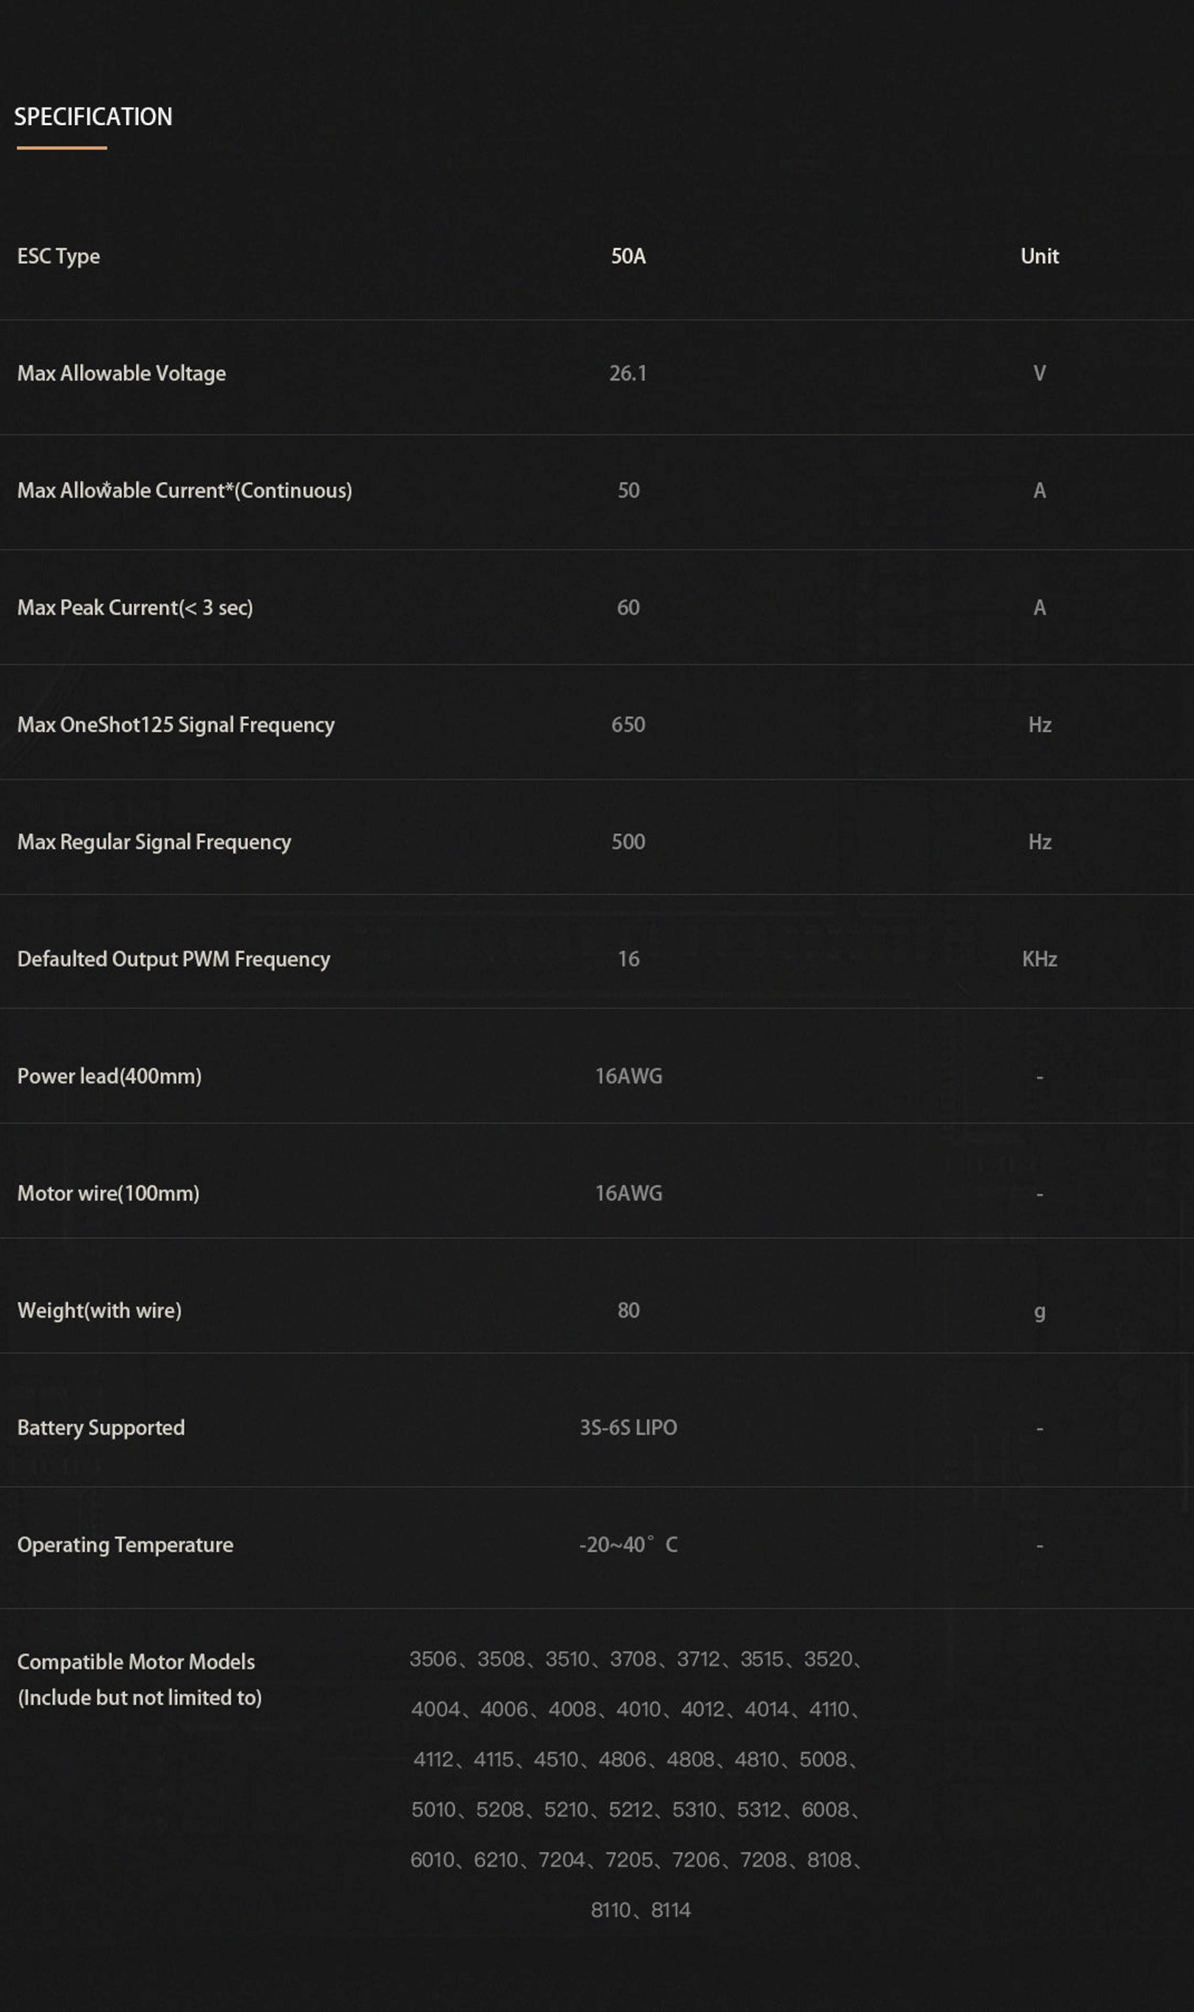This screenshot has height=2012, width=1194.
Task: Click the KHz unit text
Action: point(1039,959)
